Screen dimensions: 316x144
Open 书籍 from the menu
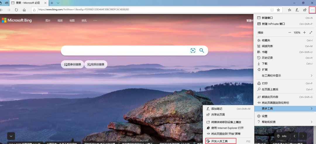click(285, 52)
